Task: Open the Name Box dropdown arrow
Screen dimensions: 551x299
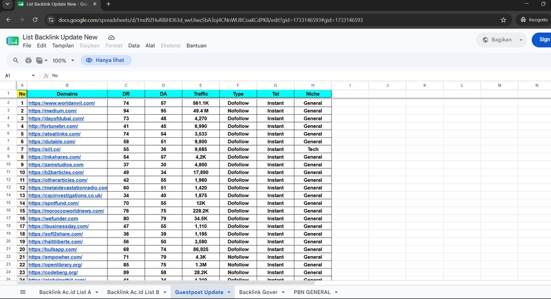Action: pyautogui.click(x=33, y=76)
